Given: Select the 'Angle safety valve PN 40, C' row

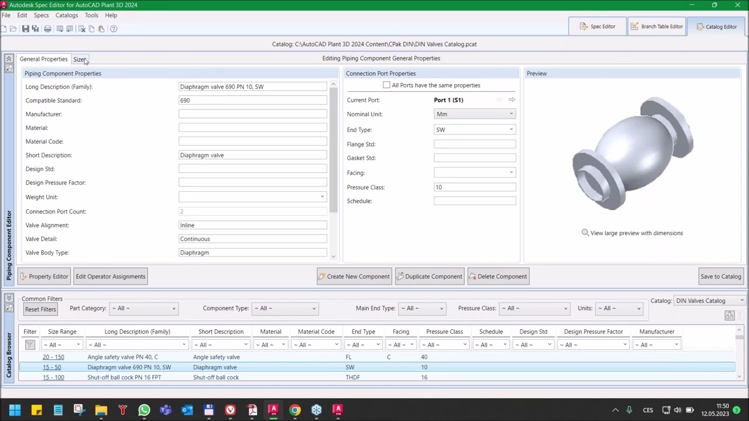Looking at the screenshot, I should click(x=377, y=357).
